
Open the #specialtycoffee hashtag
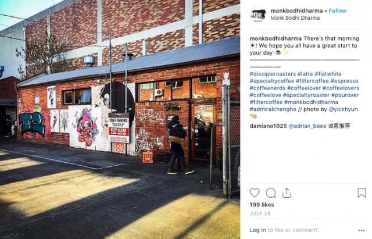click(x=272, y=81)
